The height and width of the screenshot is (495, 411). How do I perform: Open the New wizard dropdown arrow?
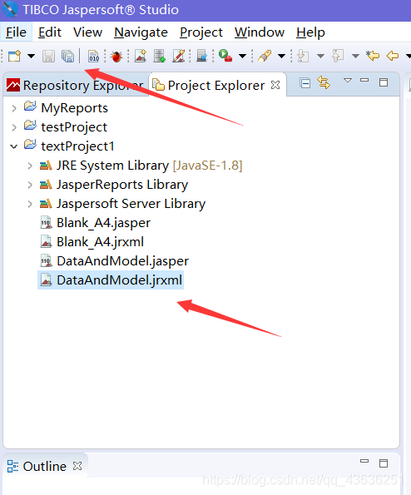[31, 57]
